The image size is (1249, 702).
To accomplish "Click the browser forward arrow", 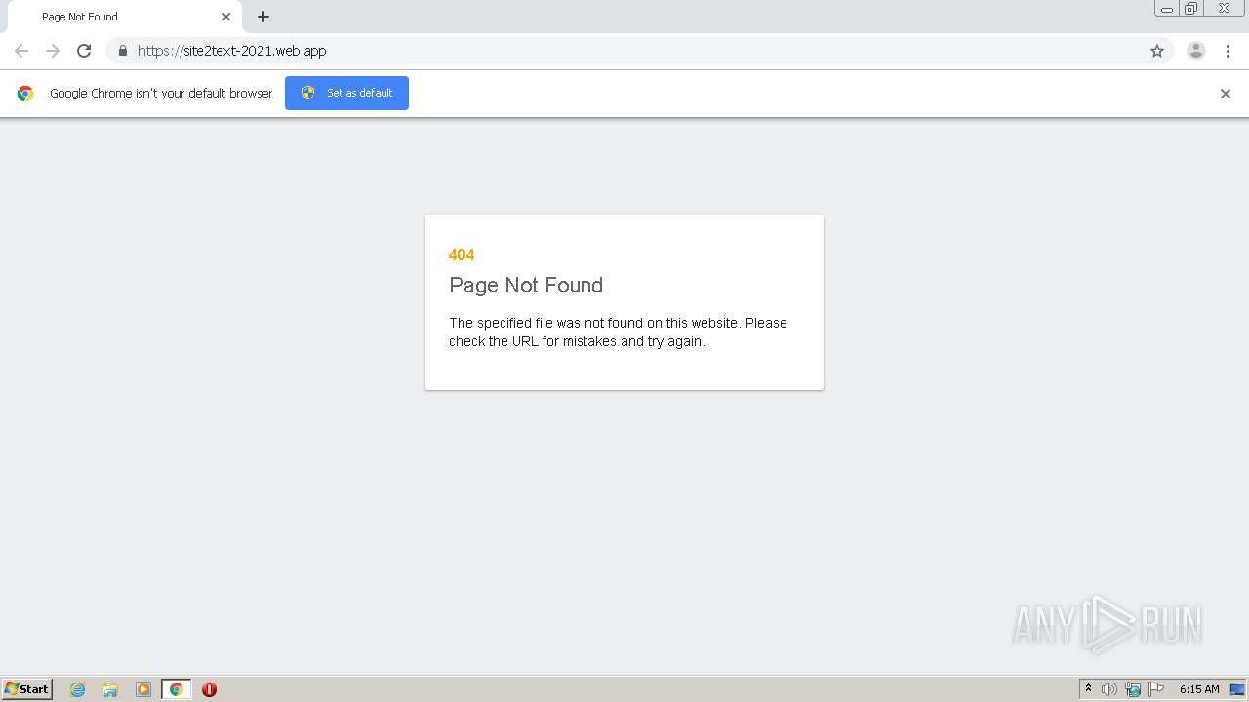I will click(x=53, y=51).
